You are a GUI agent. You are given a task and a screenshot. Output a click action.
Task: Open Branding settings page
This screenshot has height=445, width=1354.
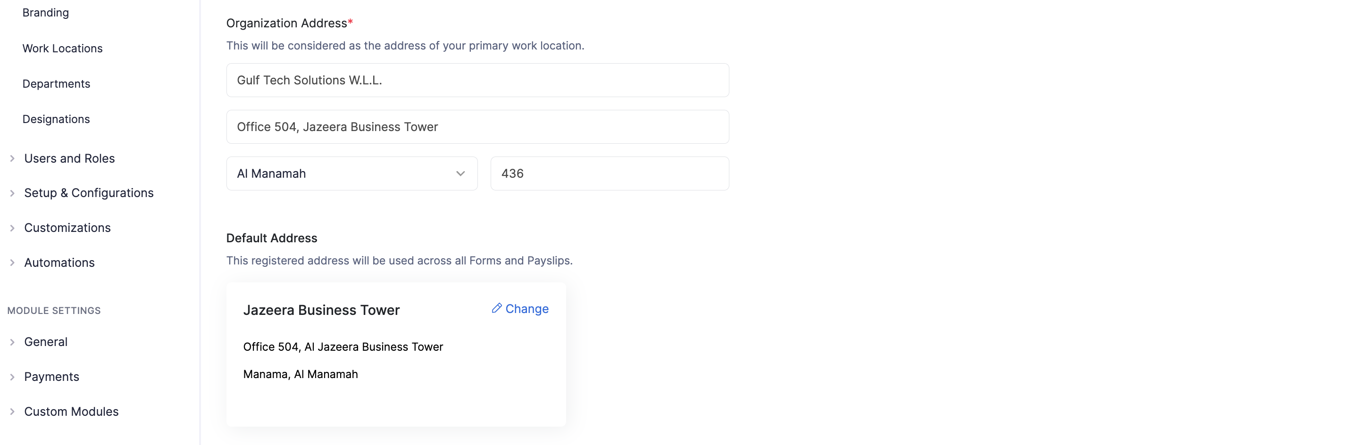click(46, 13)
